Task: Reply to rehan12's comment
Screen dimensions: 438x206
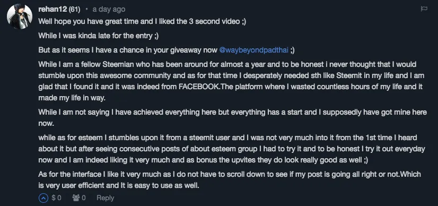Action: (x=106, y=198)
